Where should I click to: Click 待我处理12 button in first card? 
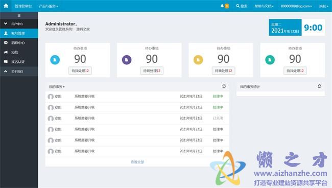coord(80,70)
